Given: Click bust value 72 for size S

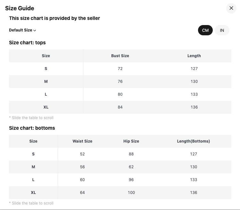Looking at the screenshot, I should [x=120, y=69].
